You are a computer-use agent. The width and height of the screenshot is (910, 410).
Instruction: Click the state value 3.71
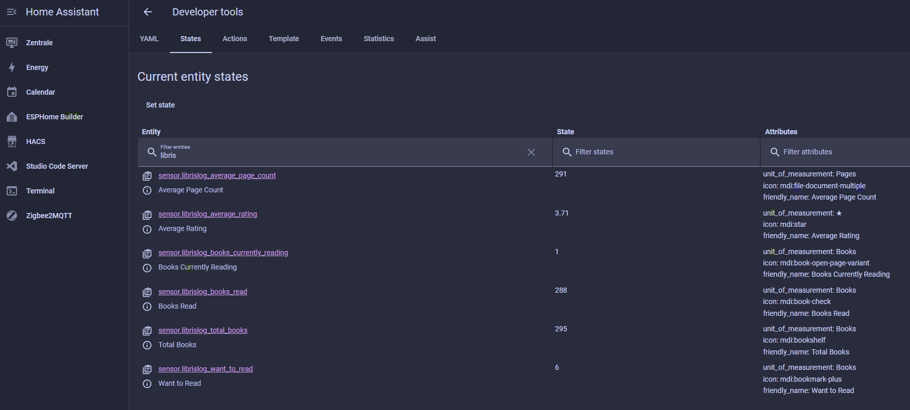562,213
